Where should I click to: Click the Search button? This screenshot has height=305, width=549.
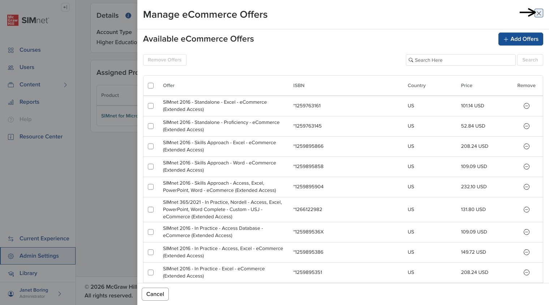click(530, 60)
